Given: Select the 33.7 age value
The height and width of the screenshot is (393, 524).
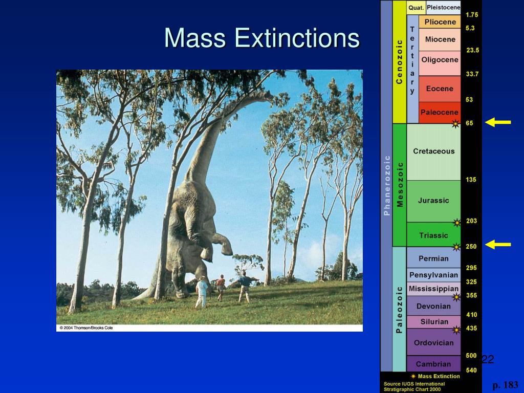Looking at the screenshot, I should [472, 74].
